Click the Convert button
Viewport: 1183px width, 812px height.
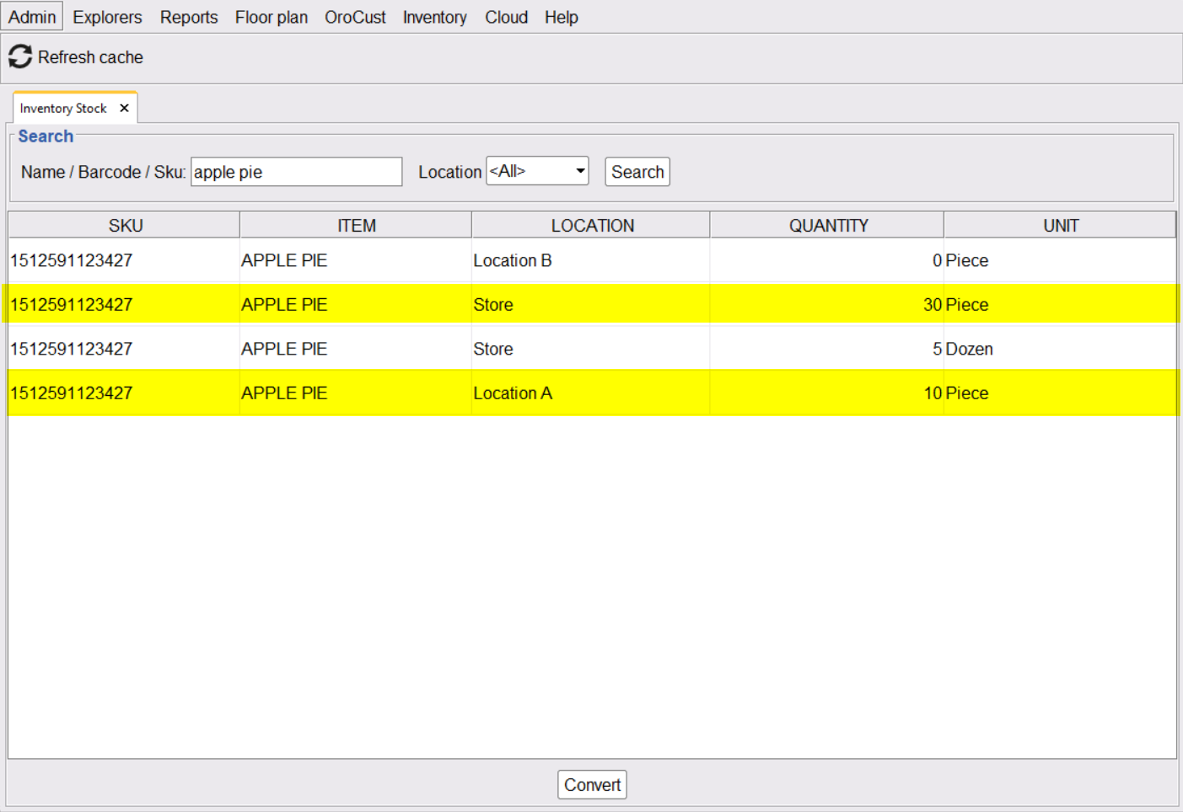[x=592, y=785]
